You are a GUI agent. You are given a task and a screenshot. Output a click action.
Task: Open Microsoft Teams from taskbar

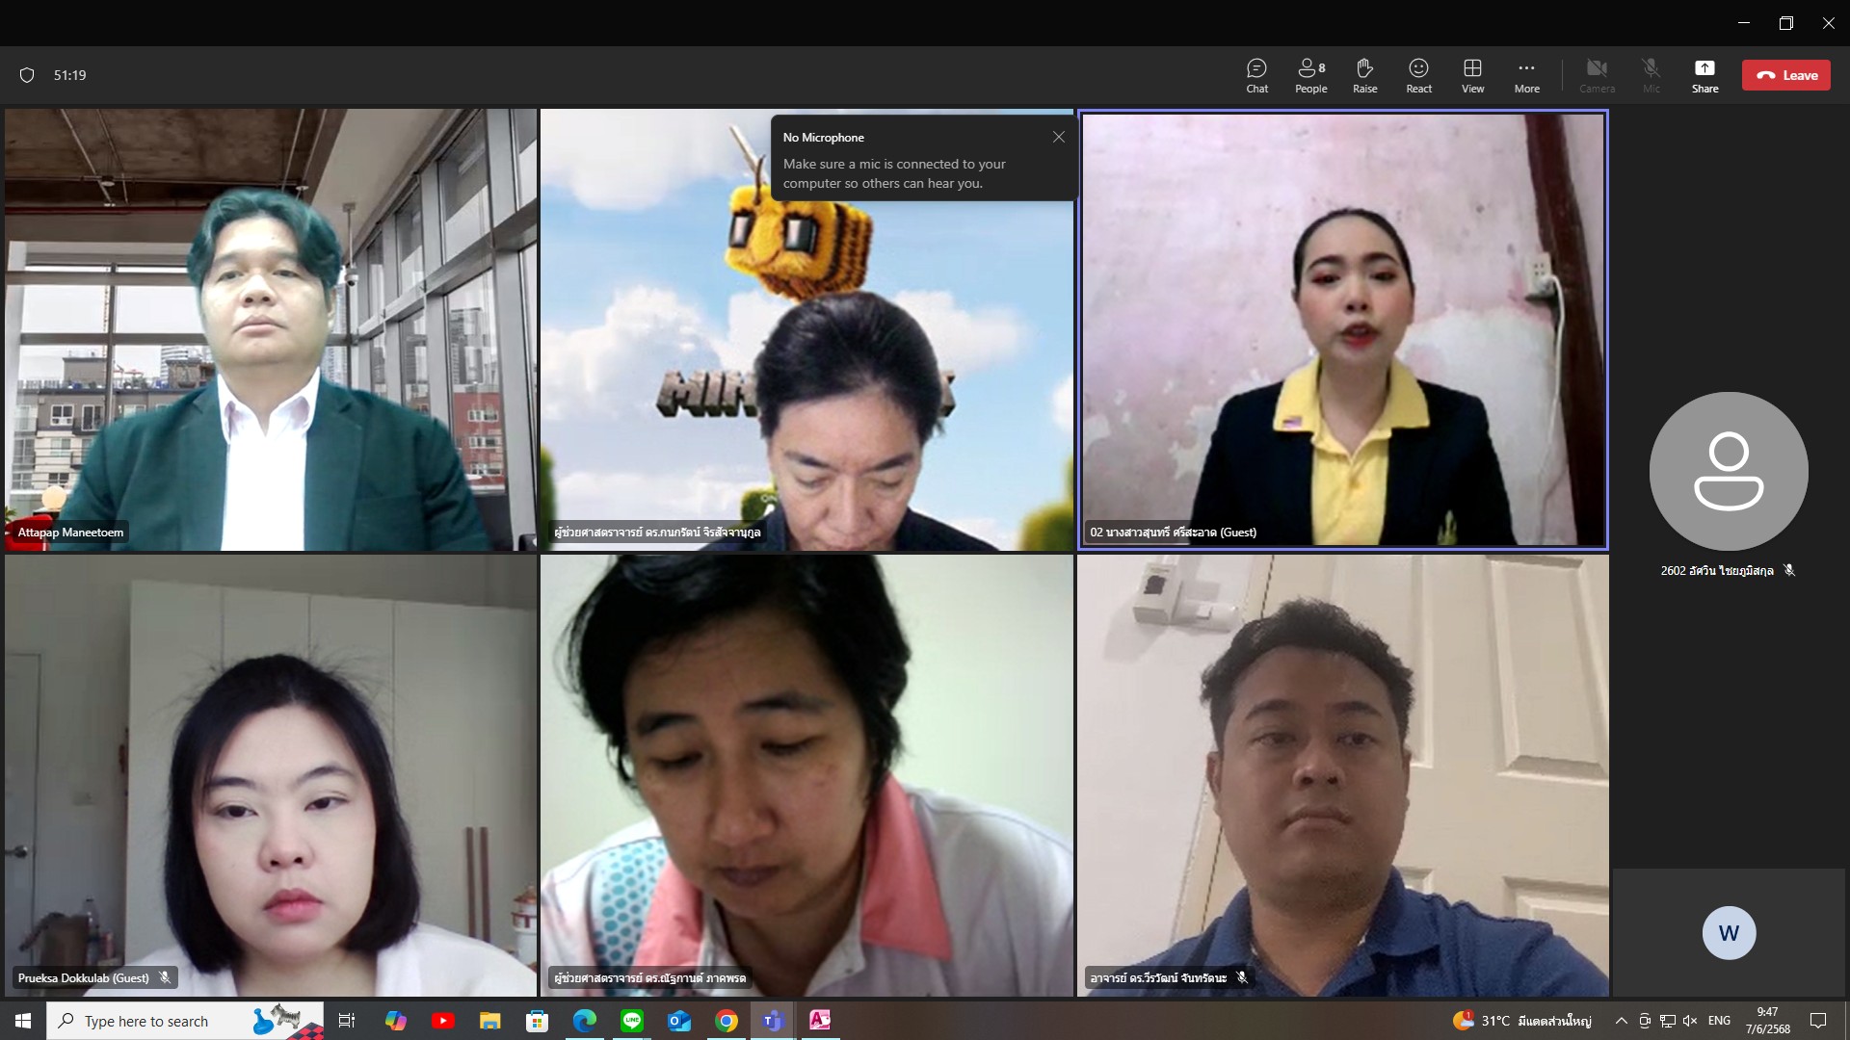point(772,1021)
